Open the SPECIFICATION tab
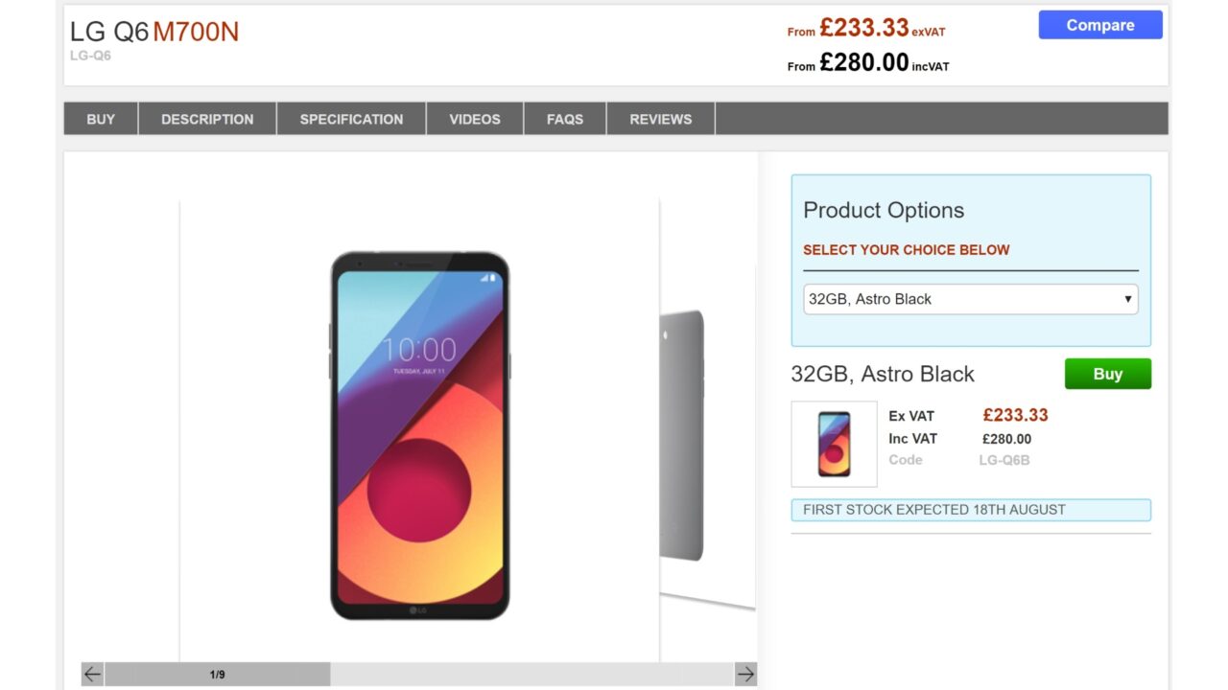Viewport: 1228px width, 690px height. 351,119
